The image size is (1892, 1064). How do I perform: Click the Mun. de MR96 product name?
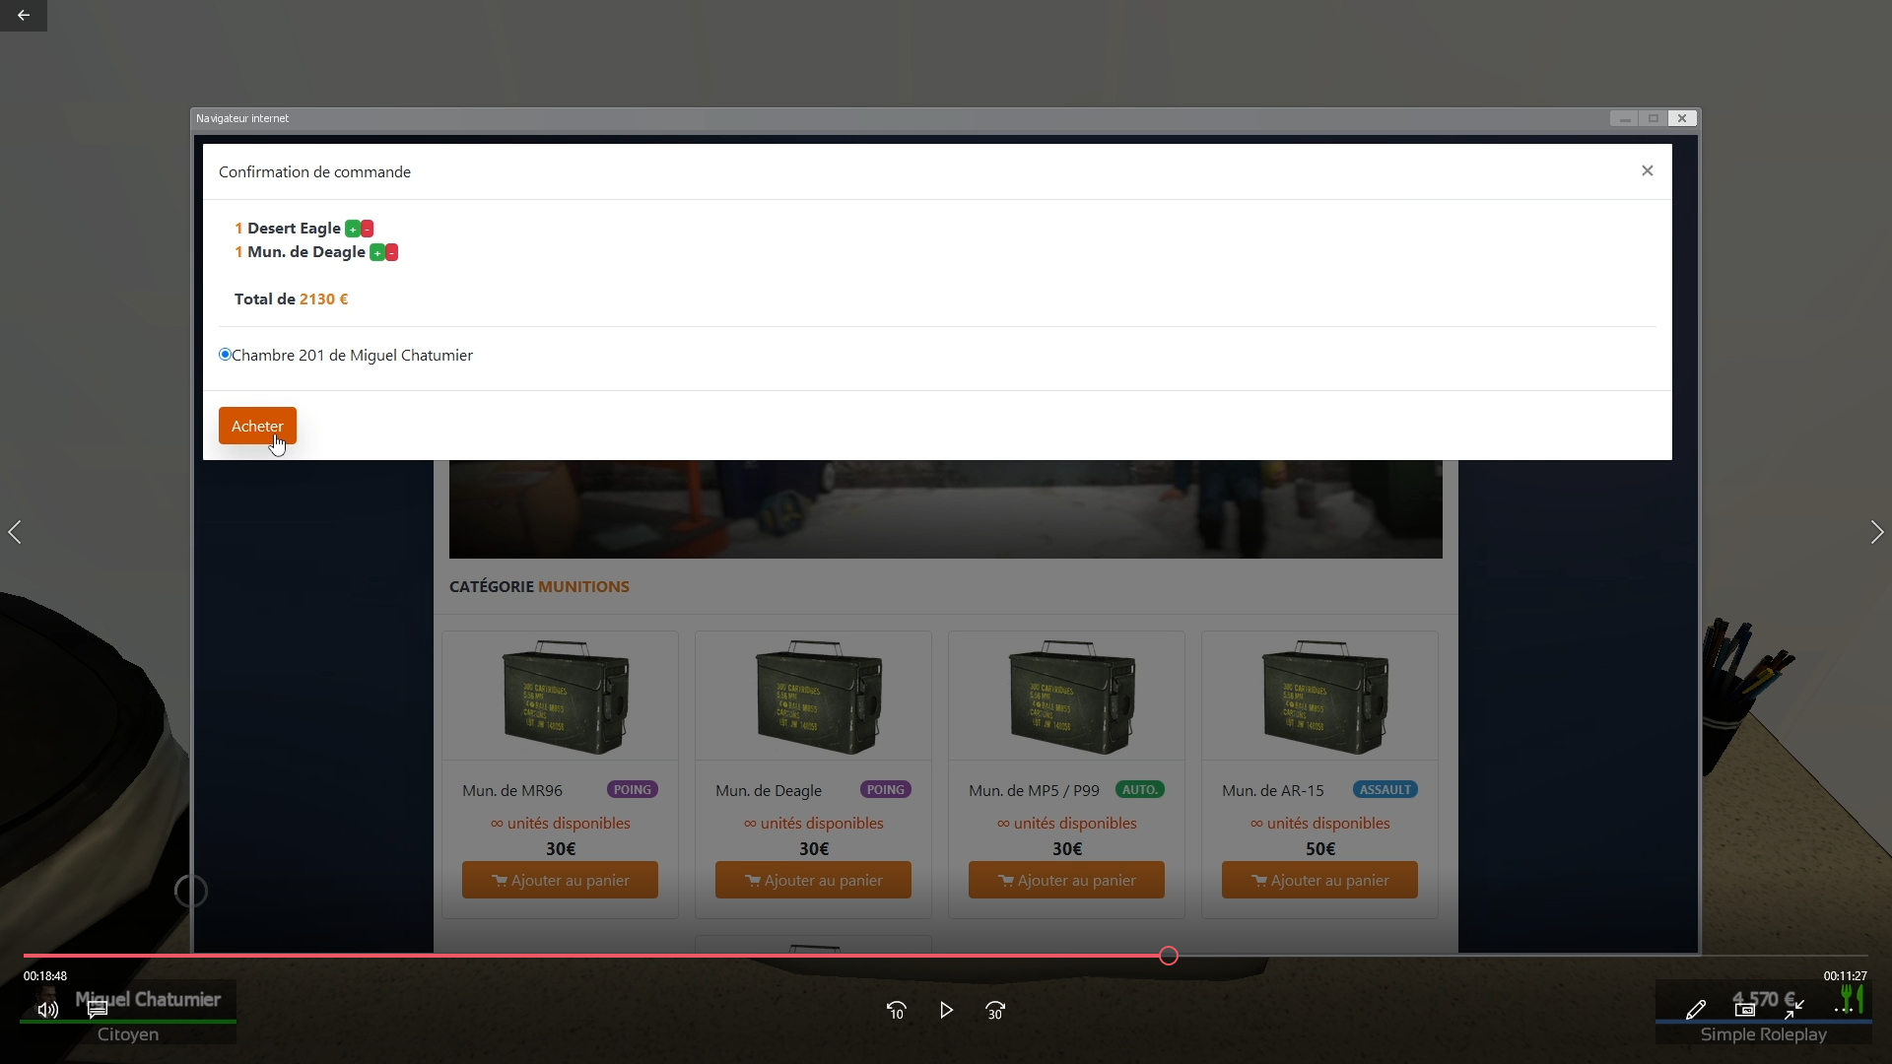512,790
